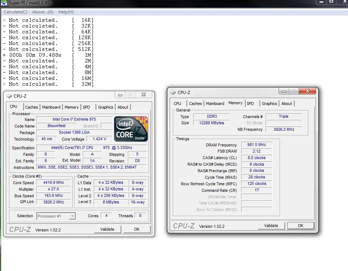
Task: Click the Command Rate 1T value
Action: click(256, 190)
